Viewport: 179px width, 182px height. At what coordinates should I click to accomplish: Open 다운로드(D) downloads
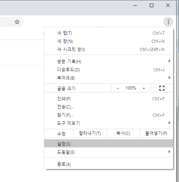click(x=108, y=70)
